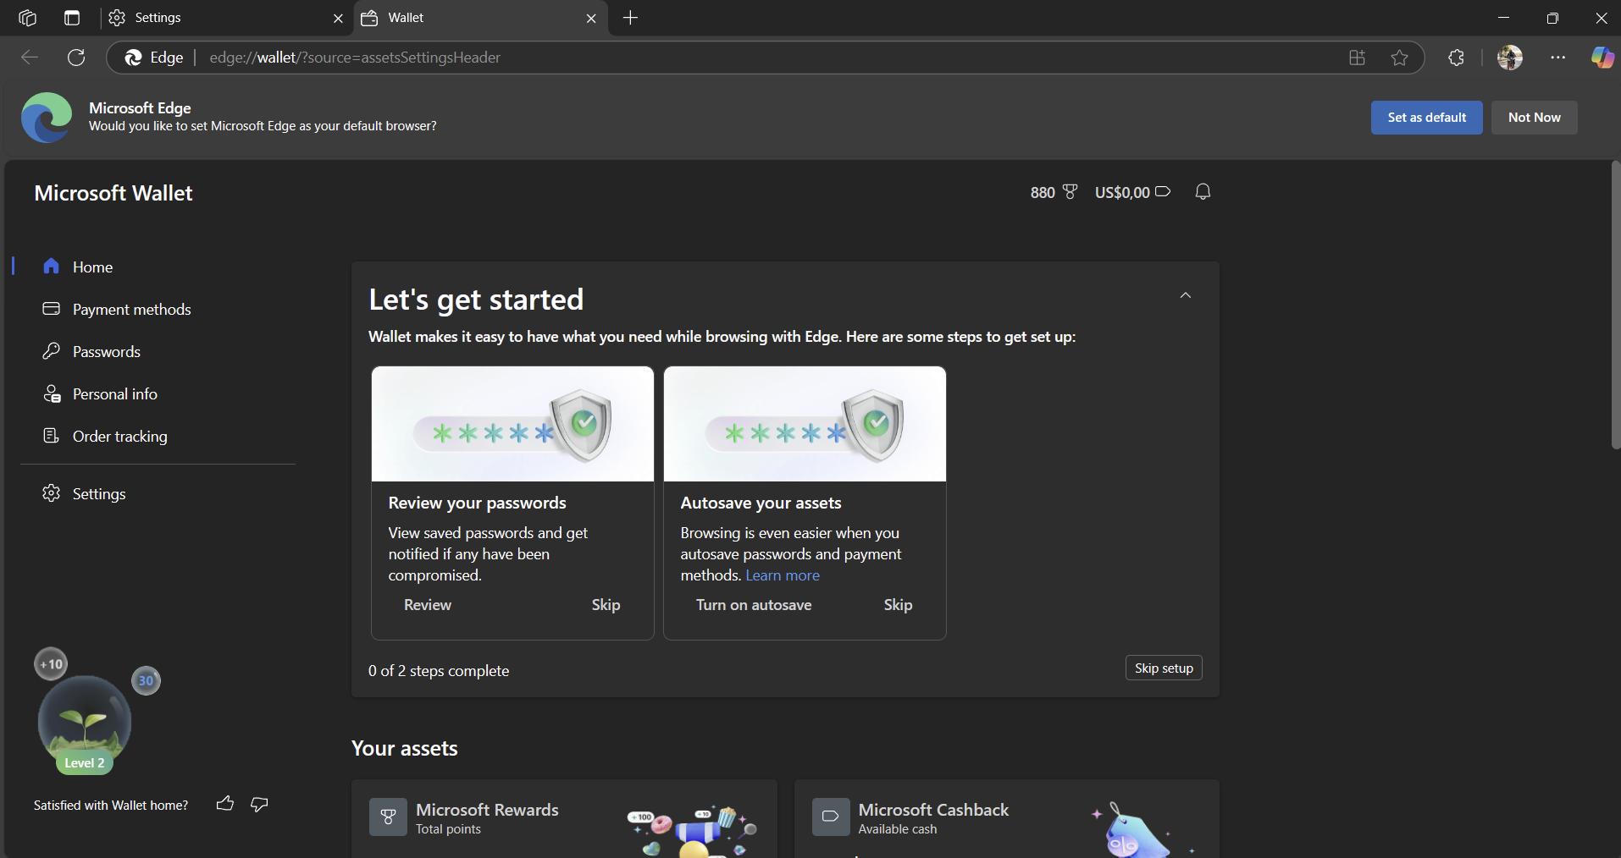Screen dimensions: 1621x858
Task: Click the Review your passwords card image
Action: 512,424
